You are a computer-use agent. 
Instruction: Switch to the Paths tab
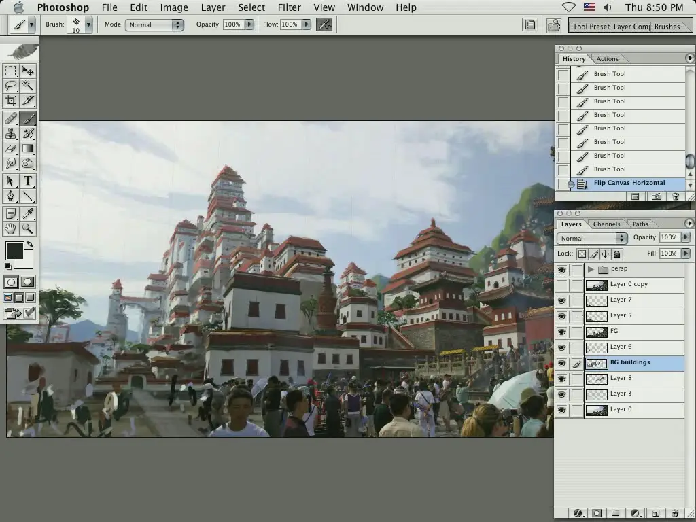(640, 224)
